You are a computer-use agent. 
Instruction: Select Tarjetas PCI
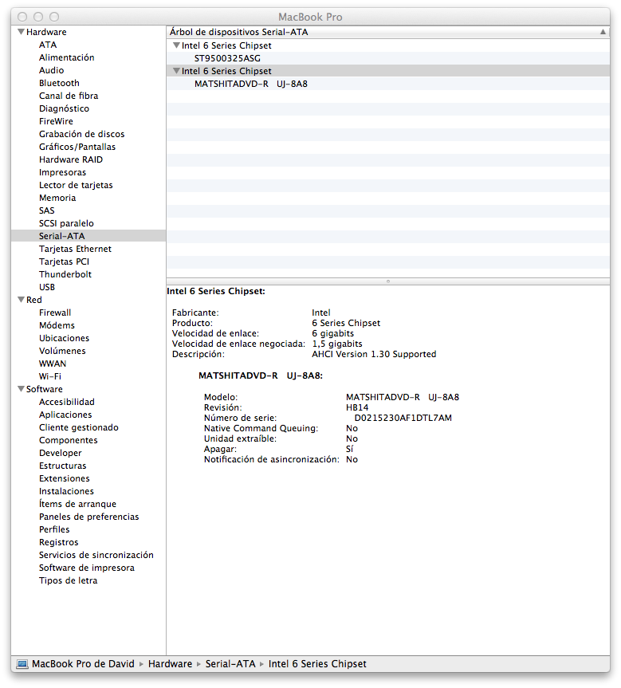tap(64, 261)
